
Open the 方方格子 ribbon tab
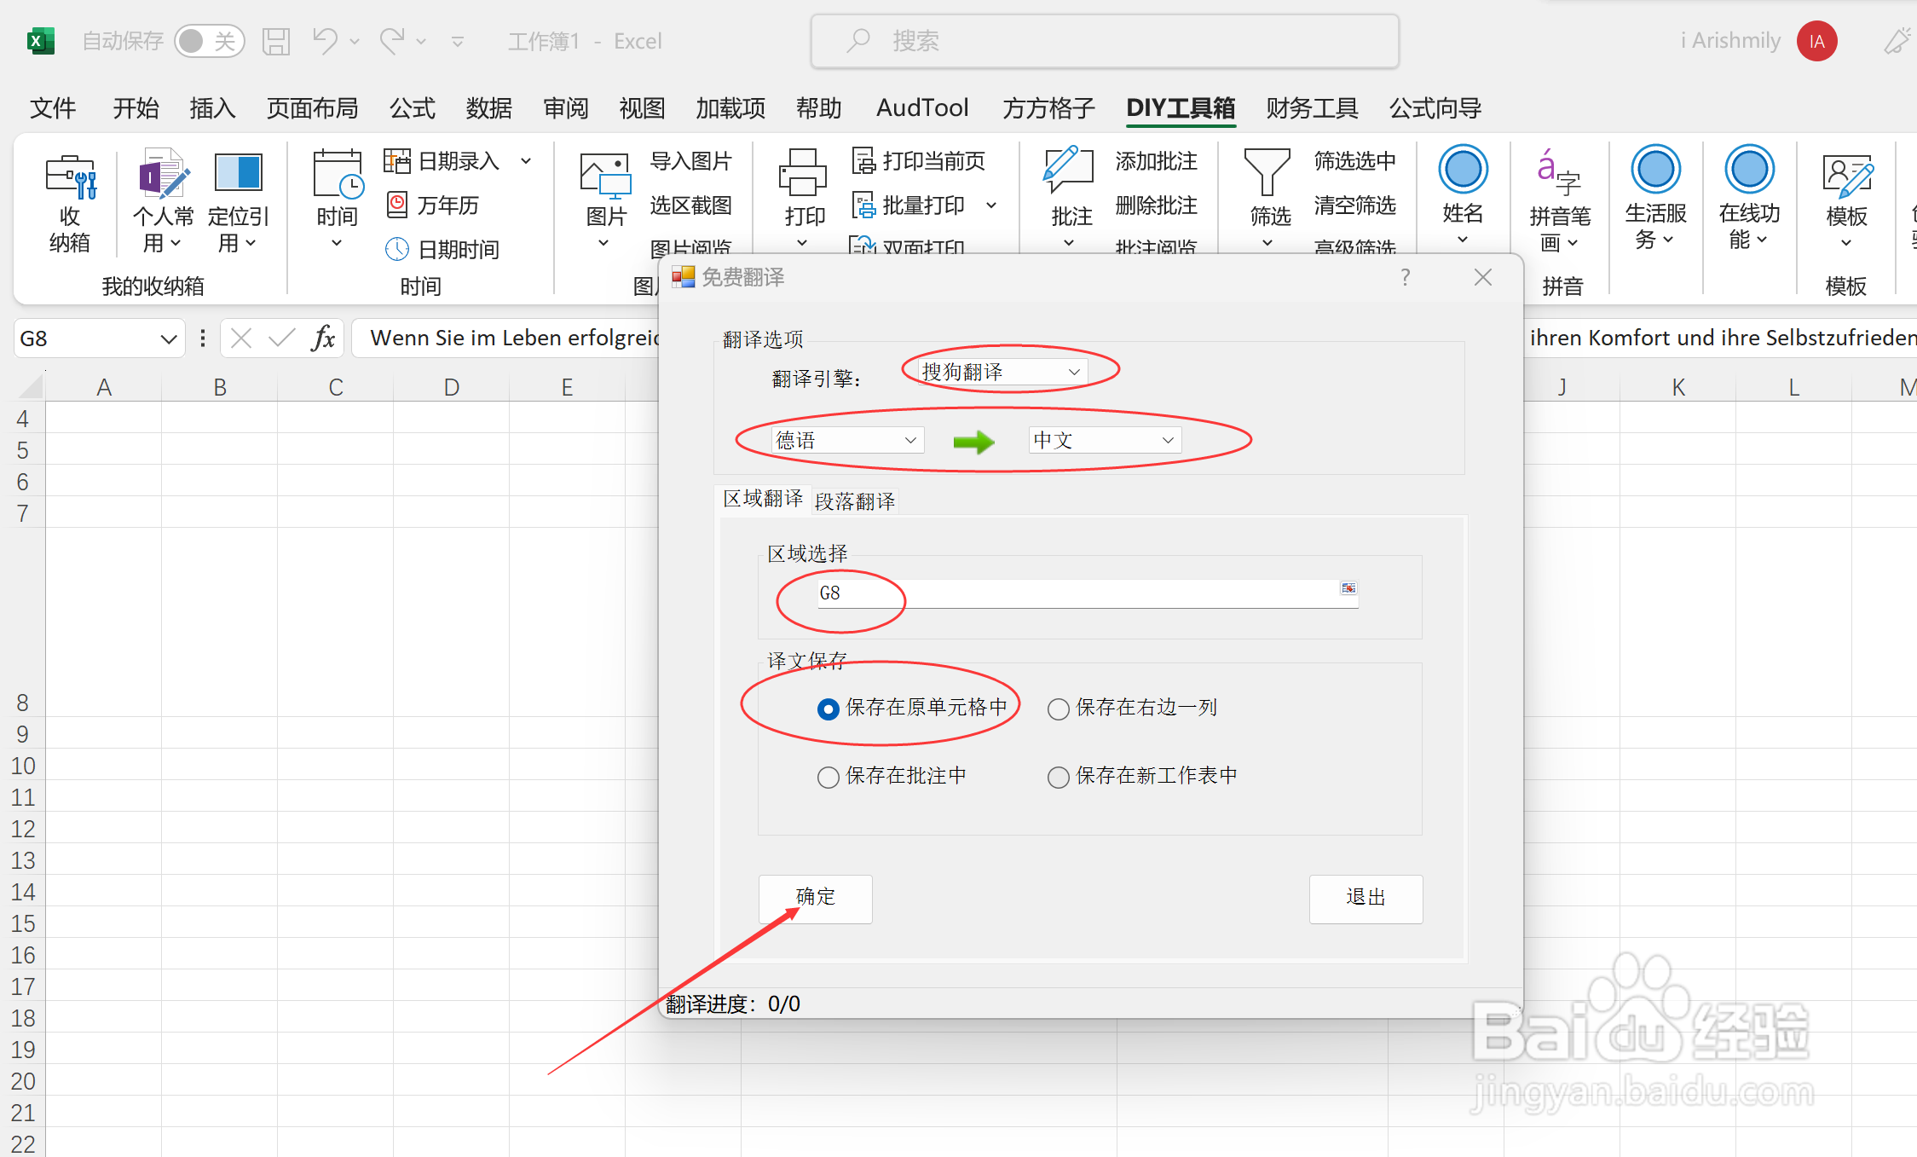[1048, 108]
